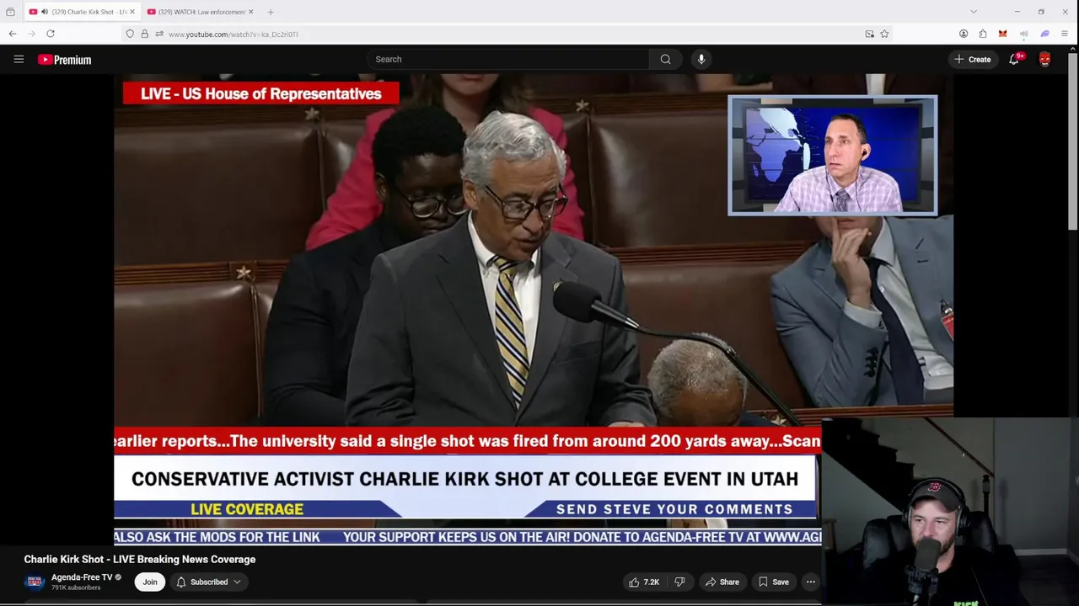This screenshot has height=606, width=1079.
Task: Bookmark this page with the star
Action: pyautogui.click(x=884, y=34)
